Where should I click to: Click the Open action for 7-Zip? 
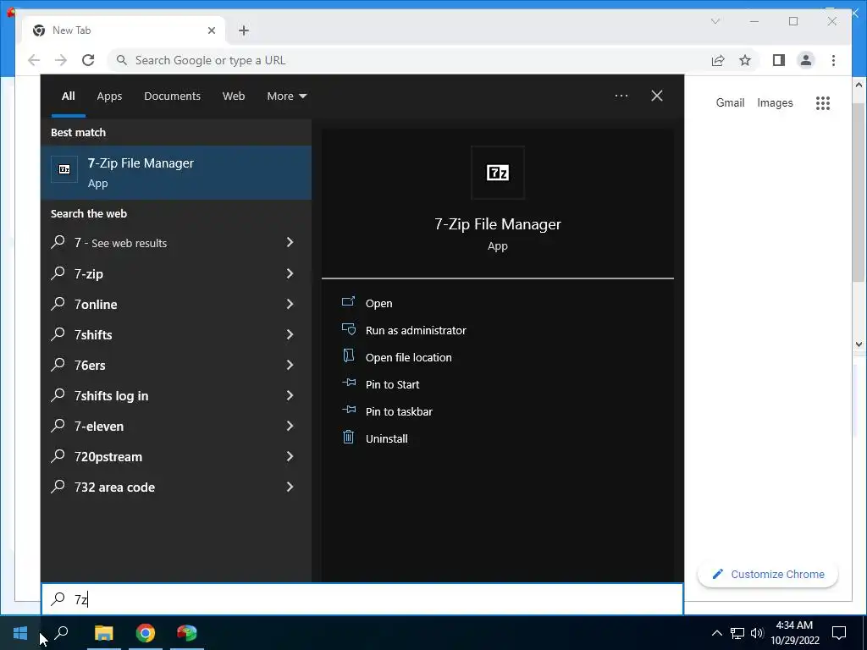pos(378,304)
